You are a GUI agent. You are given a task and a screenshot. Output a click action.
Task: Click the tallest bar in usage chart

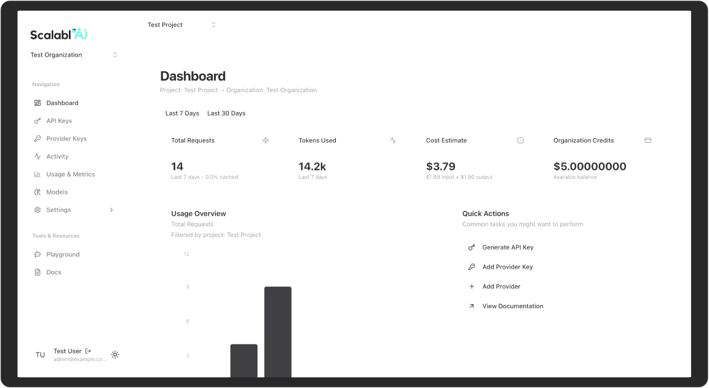278,332
